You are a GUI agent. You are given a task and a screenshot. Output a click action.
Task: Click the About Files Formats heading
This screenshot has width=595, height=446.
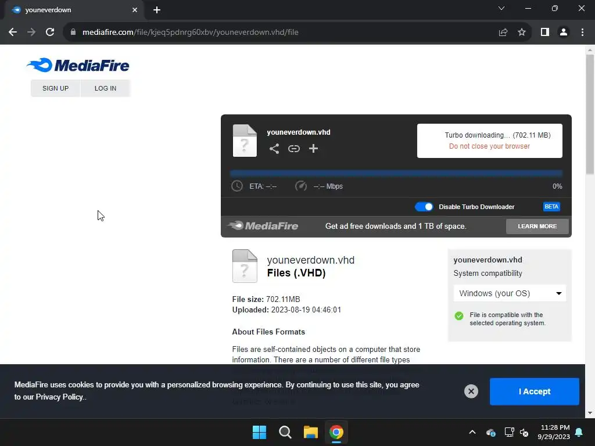click(x=268, y=332)
